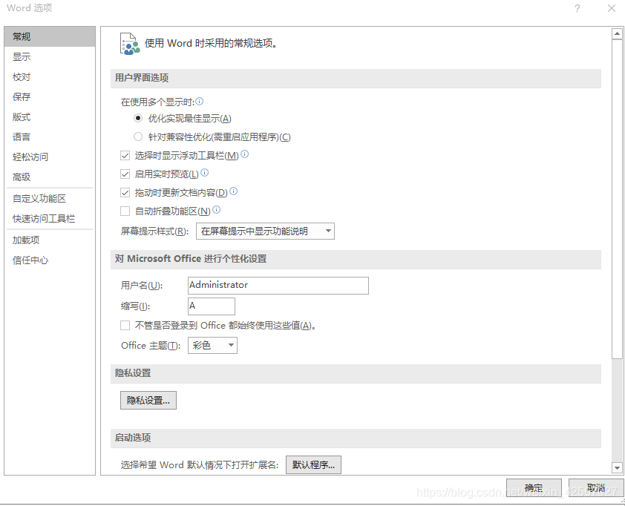Select 针对兼容性优化 radio button
The height and width of the screenshot is (506, 625).
tap(138, 137)
